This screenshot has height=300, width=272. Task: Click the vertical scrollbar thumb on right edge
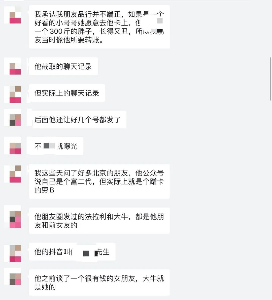[x=270, y=79]
